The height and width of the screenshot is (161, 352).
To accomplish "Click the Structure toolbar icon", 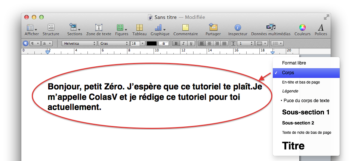I will click(51, 27).
